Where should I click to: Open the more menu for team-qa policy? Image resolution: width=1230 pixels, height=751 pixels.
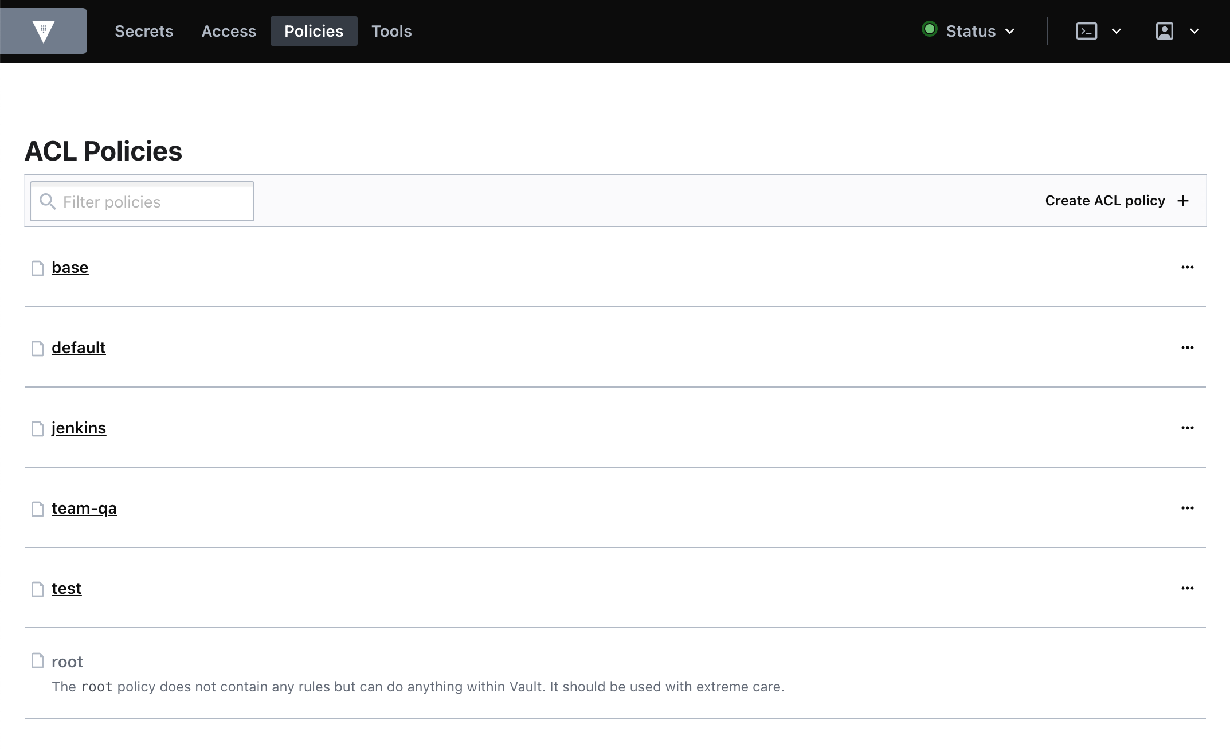click(x=1188, y=508)
